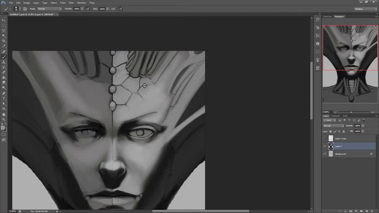Click the Layer 4 thumbnail
This screenshot has height=213, width=379.
(330, 146)
